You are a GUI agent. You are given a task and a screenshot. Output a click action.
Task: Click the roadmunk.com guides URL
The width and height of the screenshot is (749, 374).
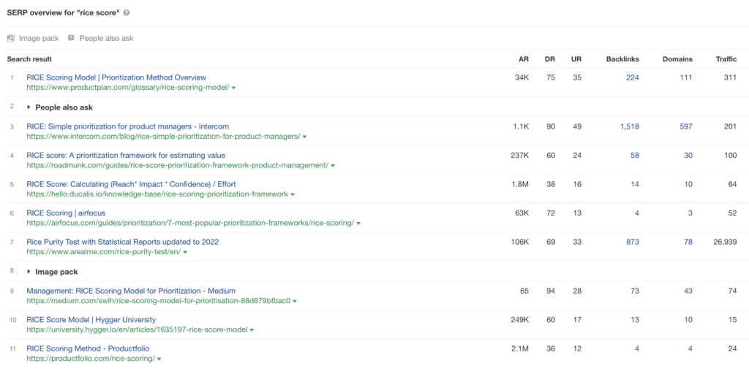click(x=177, y=166)
